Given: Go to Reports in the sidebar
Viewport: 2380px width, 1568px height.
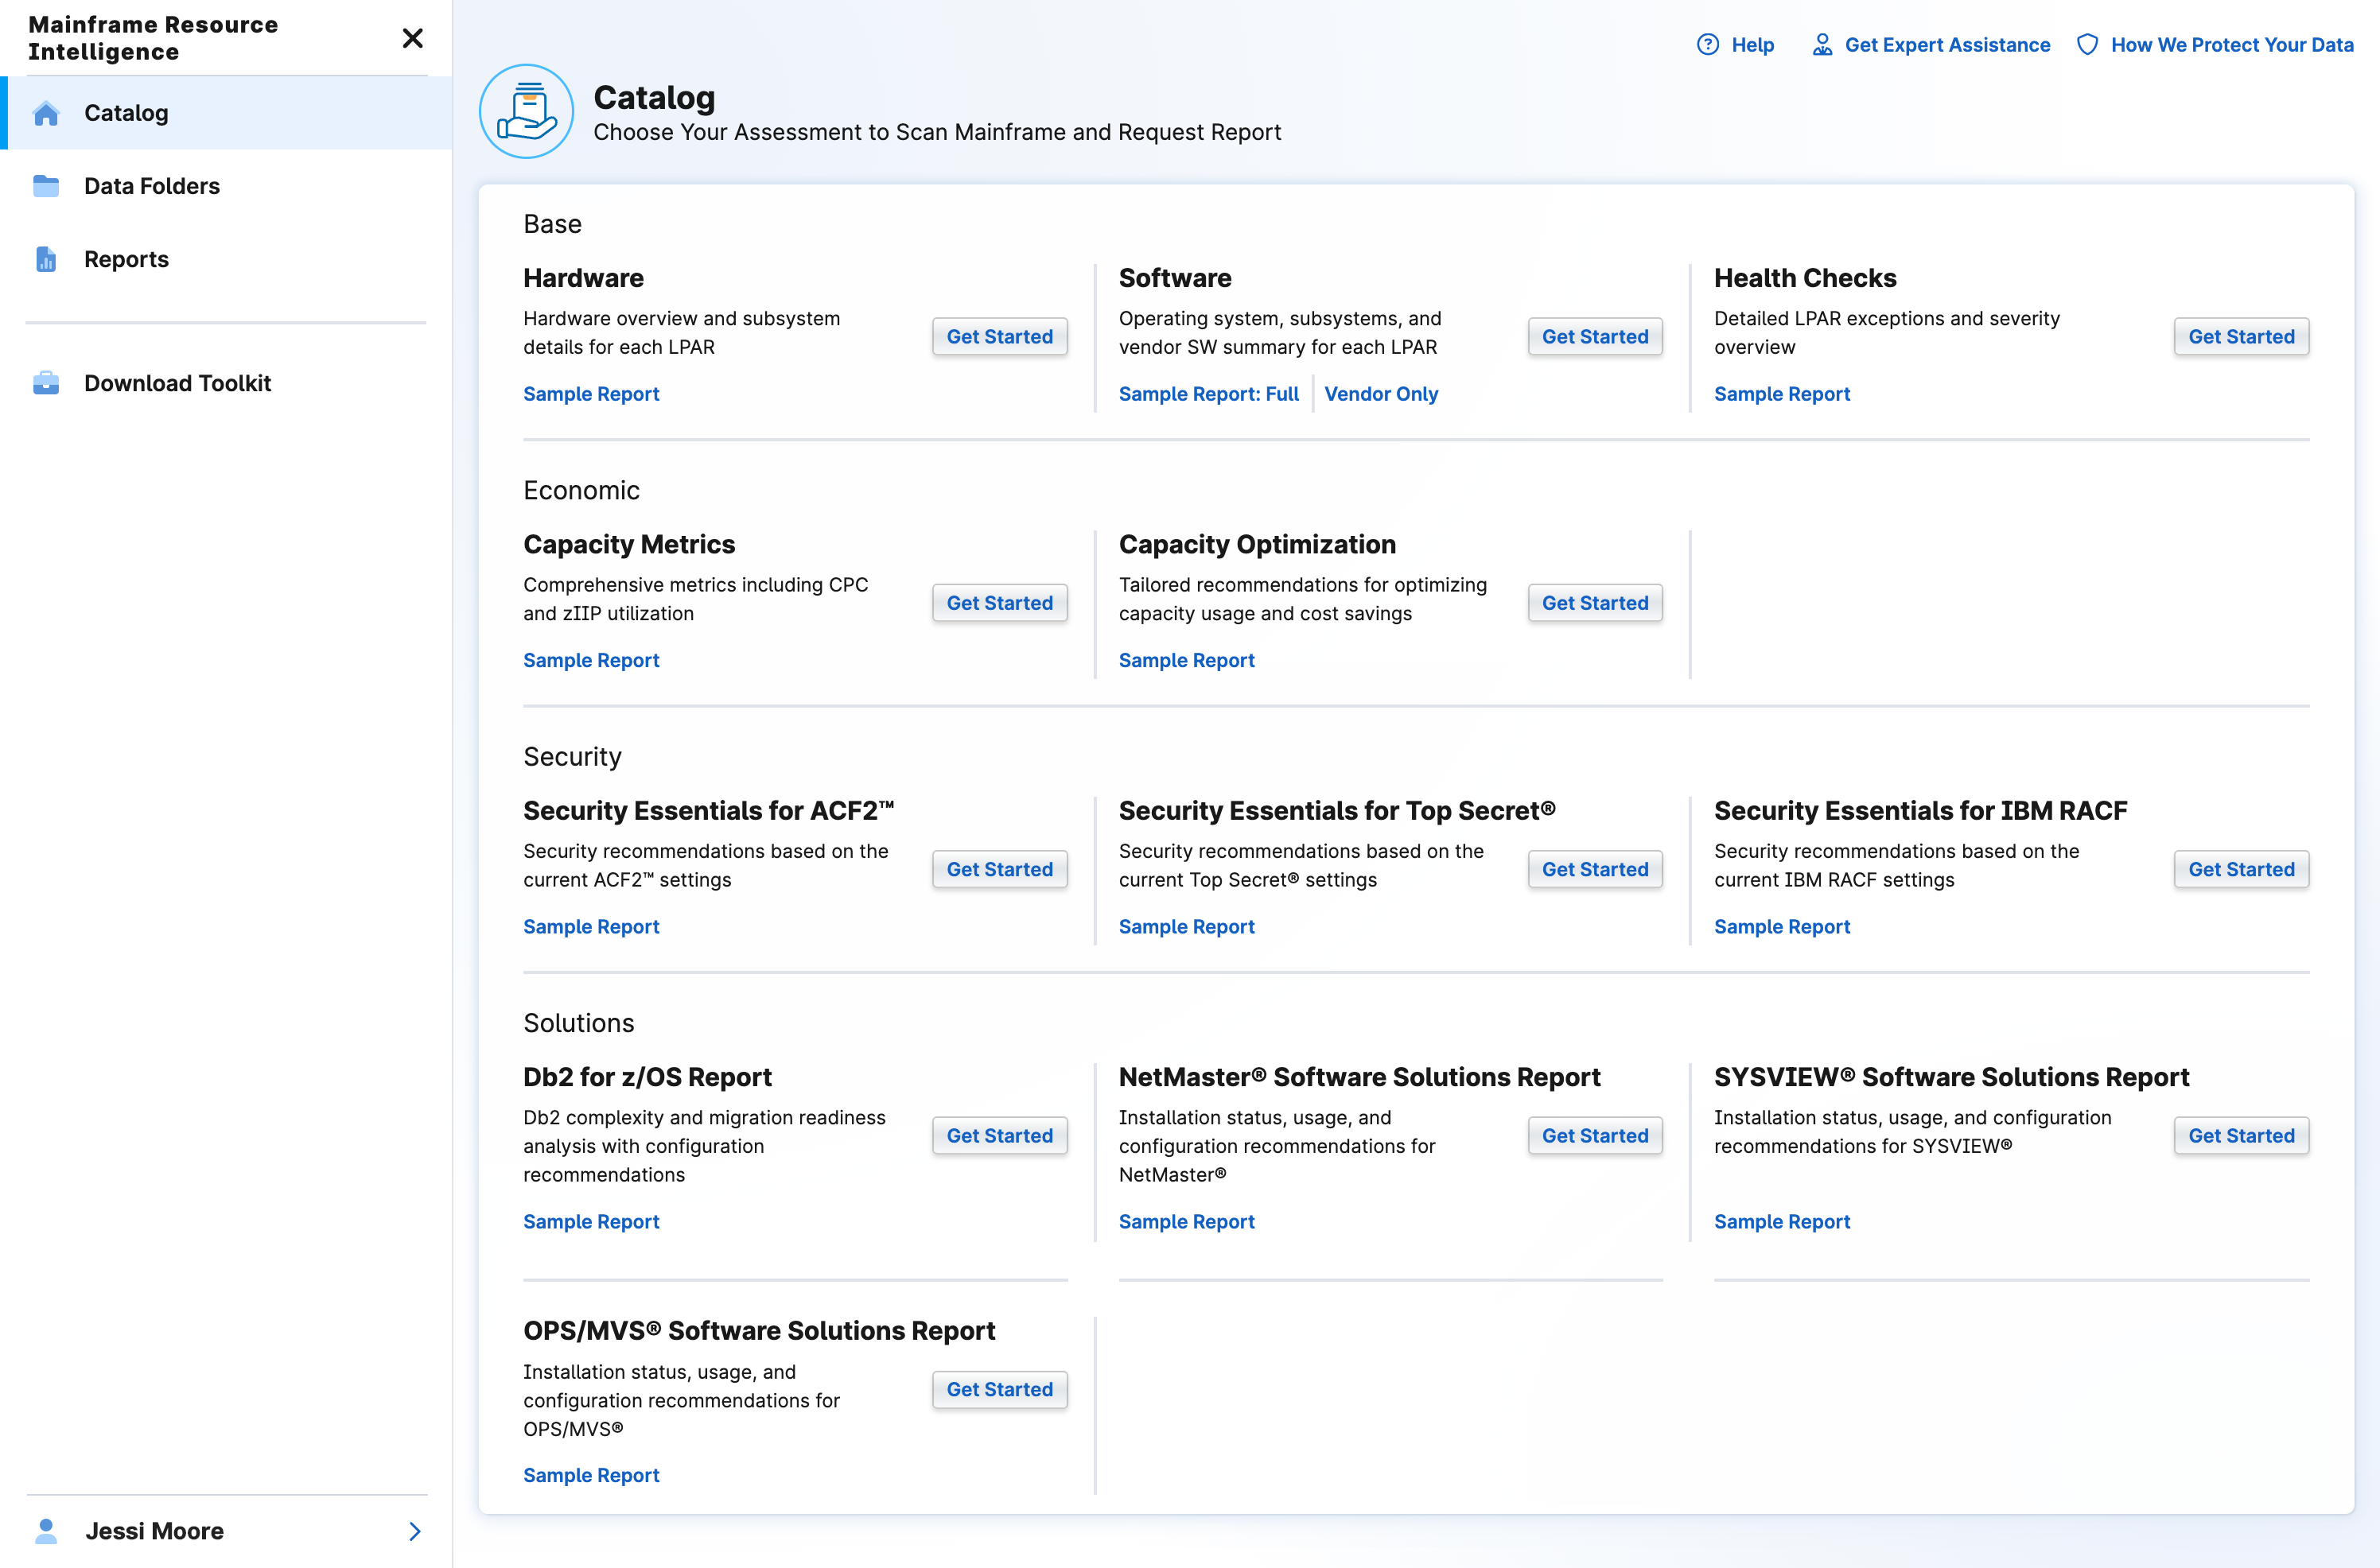Looking at the screenshot, I should (x=226, y=259).
